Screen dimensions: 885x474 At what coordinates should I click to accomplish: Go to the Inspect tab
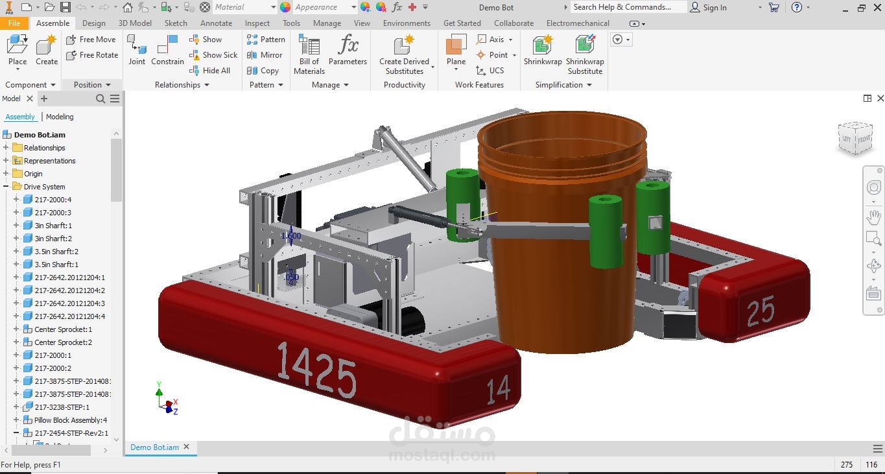pos(257,23)
